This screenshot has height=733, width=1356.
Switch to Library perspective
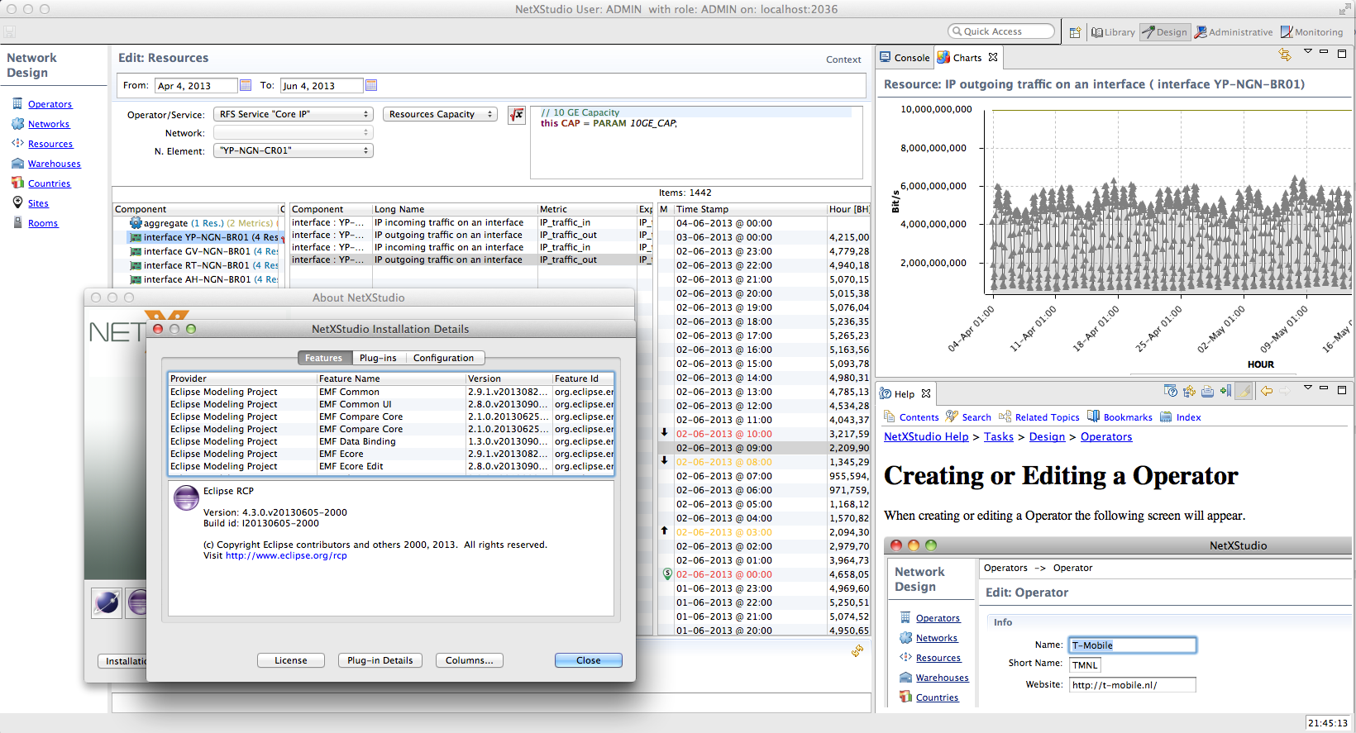point(1113,32)
